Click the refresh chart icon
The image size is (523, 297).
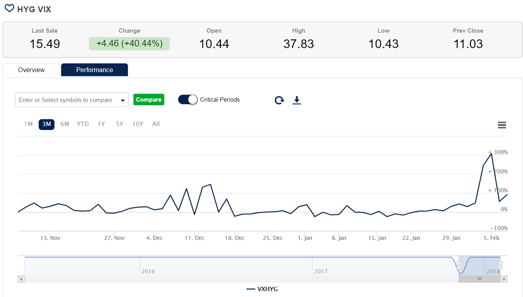(x=279, y=100)
